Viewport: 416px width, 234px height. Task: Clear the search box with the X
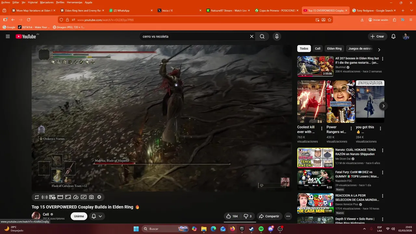point(252,36)
